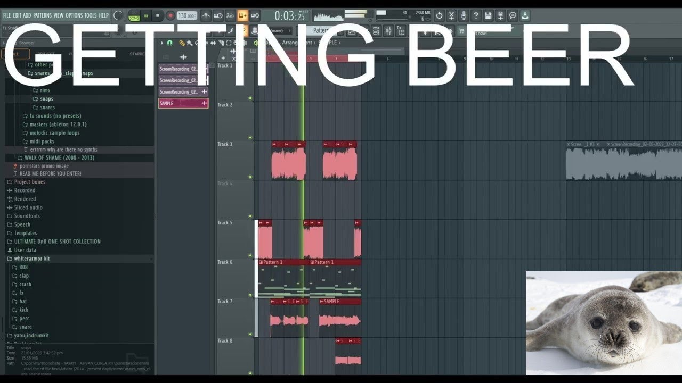Mute Track 7 using its green dot

click(250, 335)
